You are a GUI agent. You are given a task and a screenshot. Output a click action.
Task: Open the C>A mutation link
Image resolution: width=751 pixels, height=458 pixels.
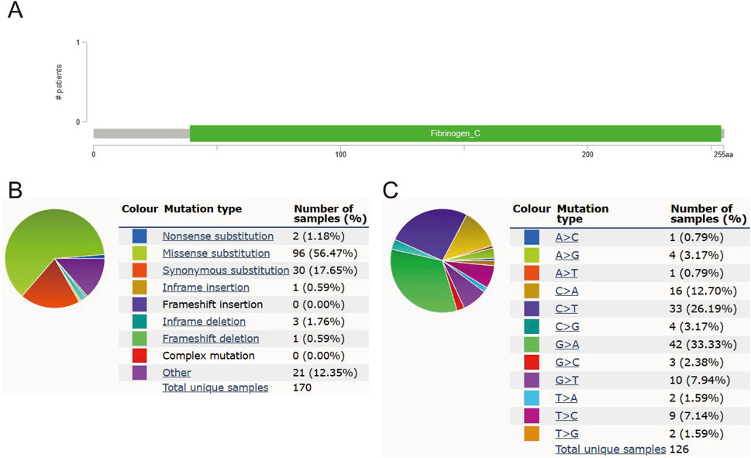[567, 291]
